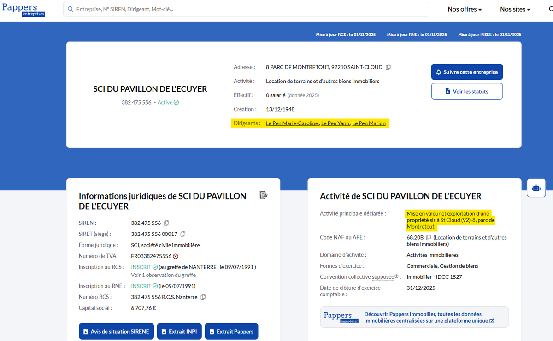553x341 pixels.
Task: Copy the SIRET (siège) number
Action: [x=183, y=234]
